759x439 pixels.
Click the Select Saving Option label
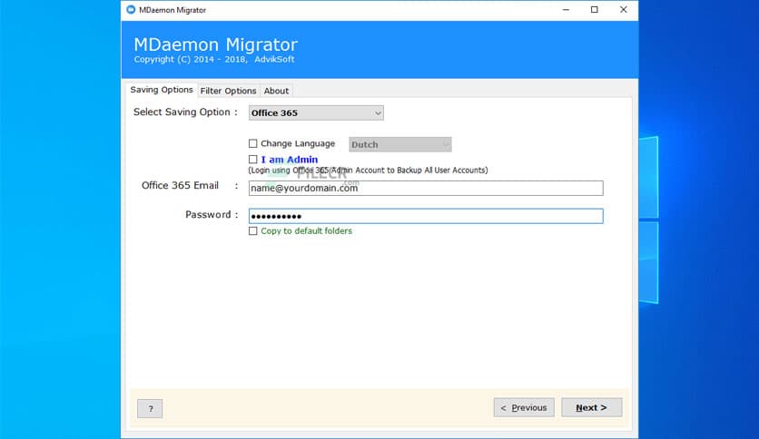185,112
